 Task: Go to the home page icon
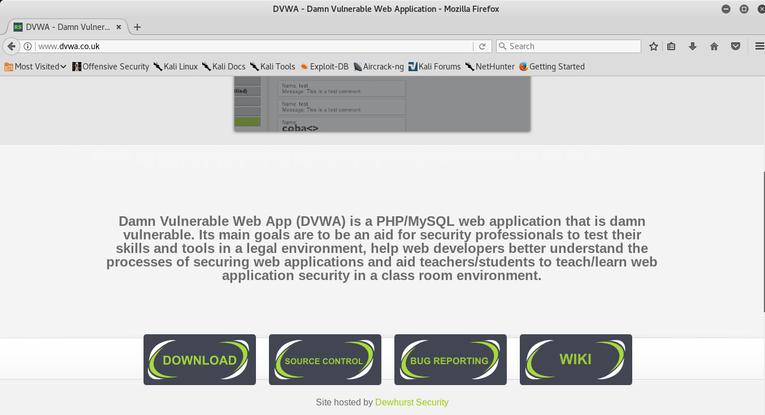coord(714,46)
